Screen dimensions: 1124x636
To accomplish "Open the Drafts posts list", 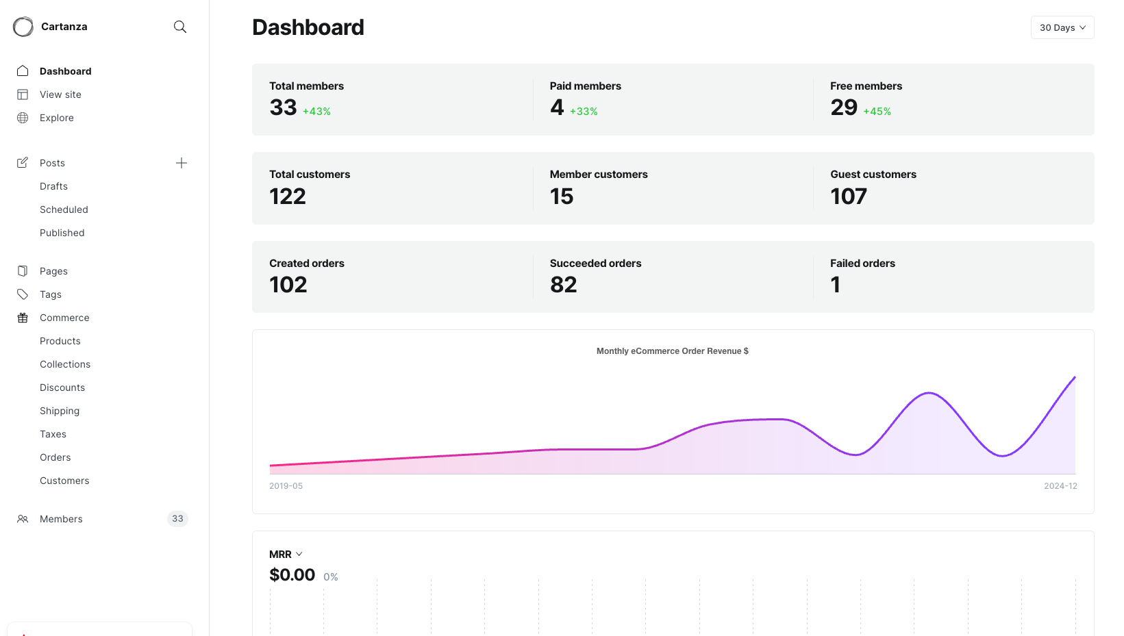I will (x=53, y=186).
